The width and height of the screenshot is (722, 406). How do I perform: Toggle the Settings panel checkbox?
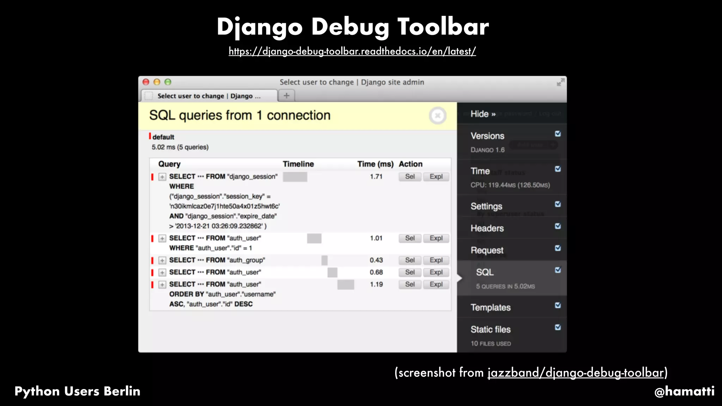coord(558,204)
